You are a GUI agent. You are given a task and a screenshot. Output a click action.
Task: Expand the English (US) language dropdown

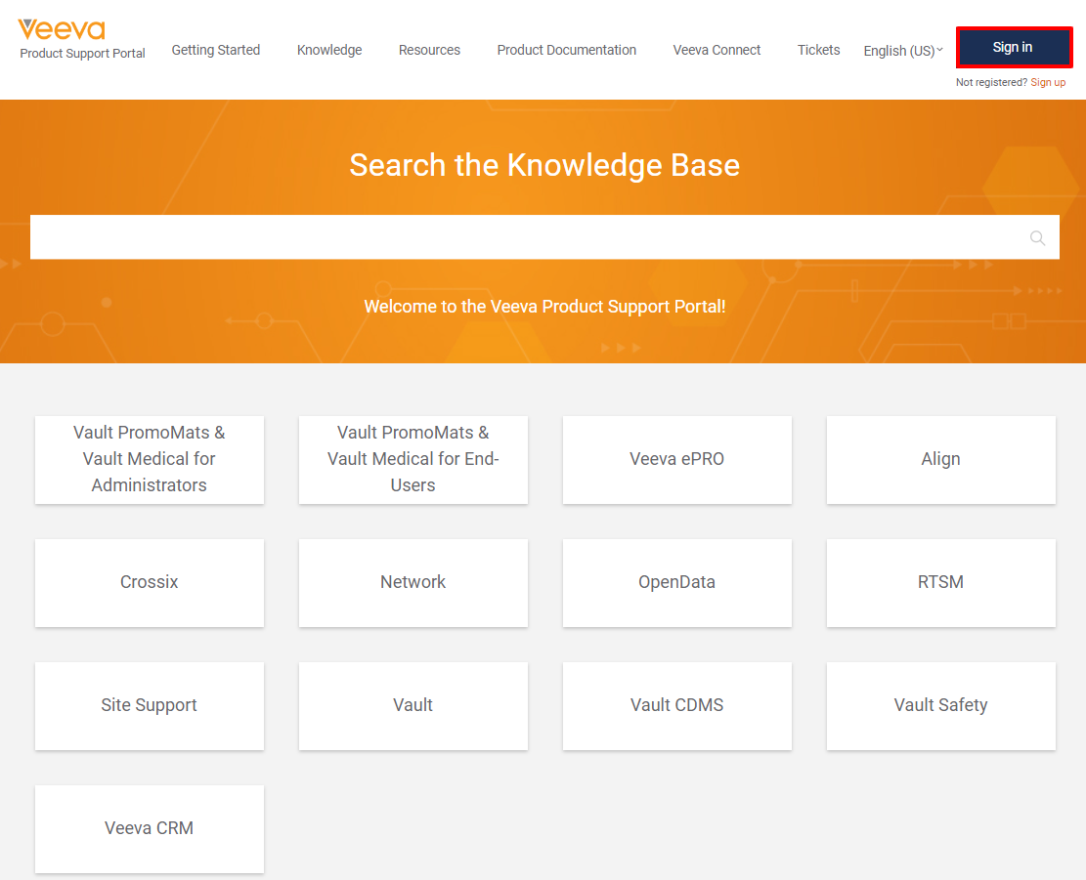coord(903,51)
